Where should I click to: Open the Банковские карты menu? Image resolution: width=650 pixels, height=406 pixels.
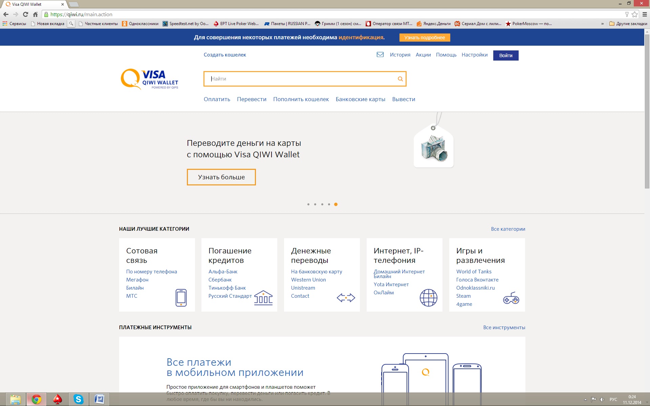361,99
